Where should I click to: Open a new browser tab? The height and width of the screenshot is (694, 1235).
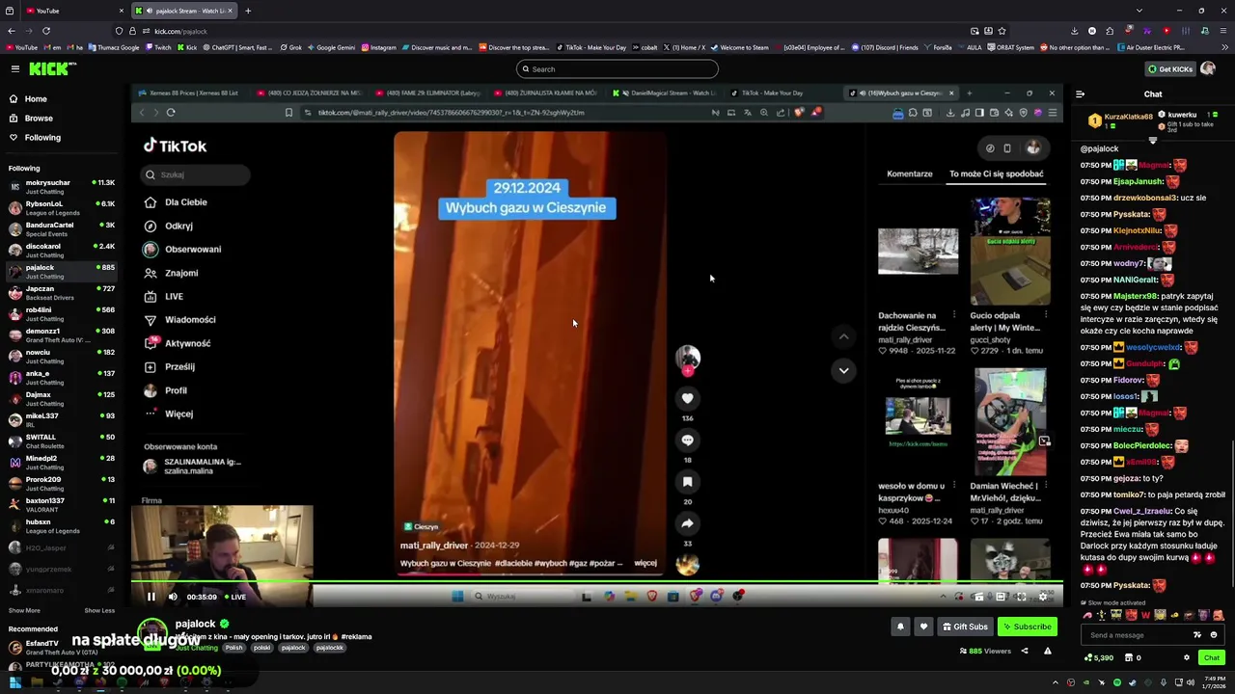click(248, 11)
